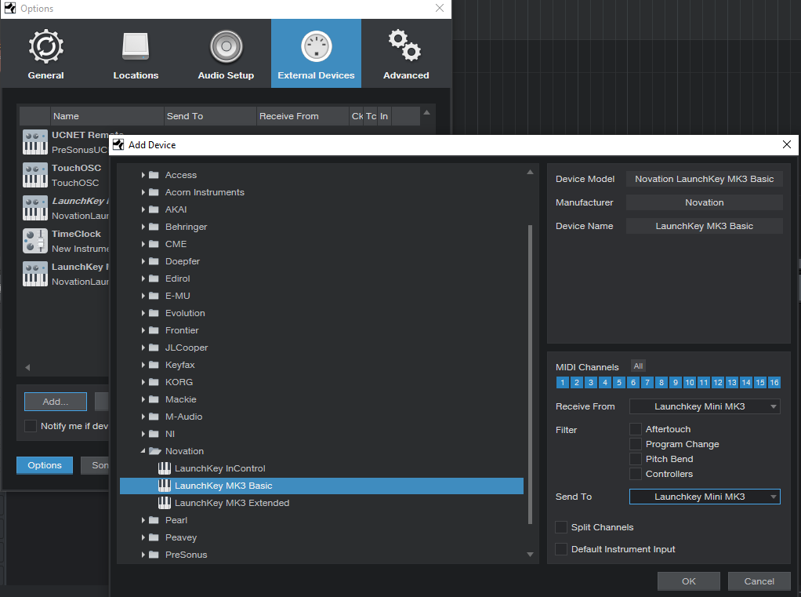Open the Send To dropdown
The image size is (801, 597).
tap(705, 497)
